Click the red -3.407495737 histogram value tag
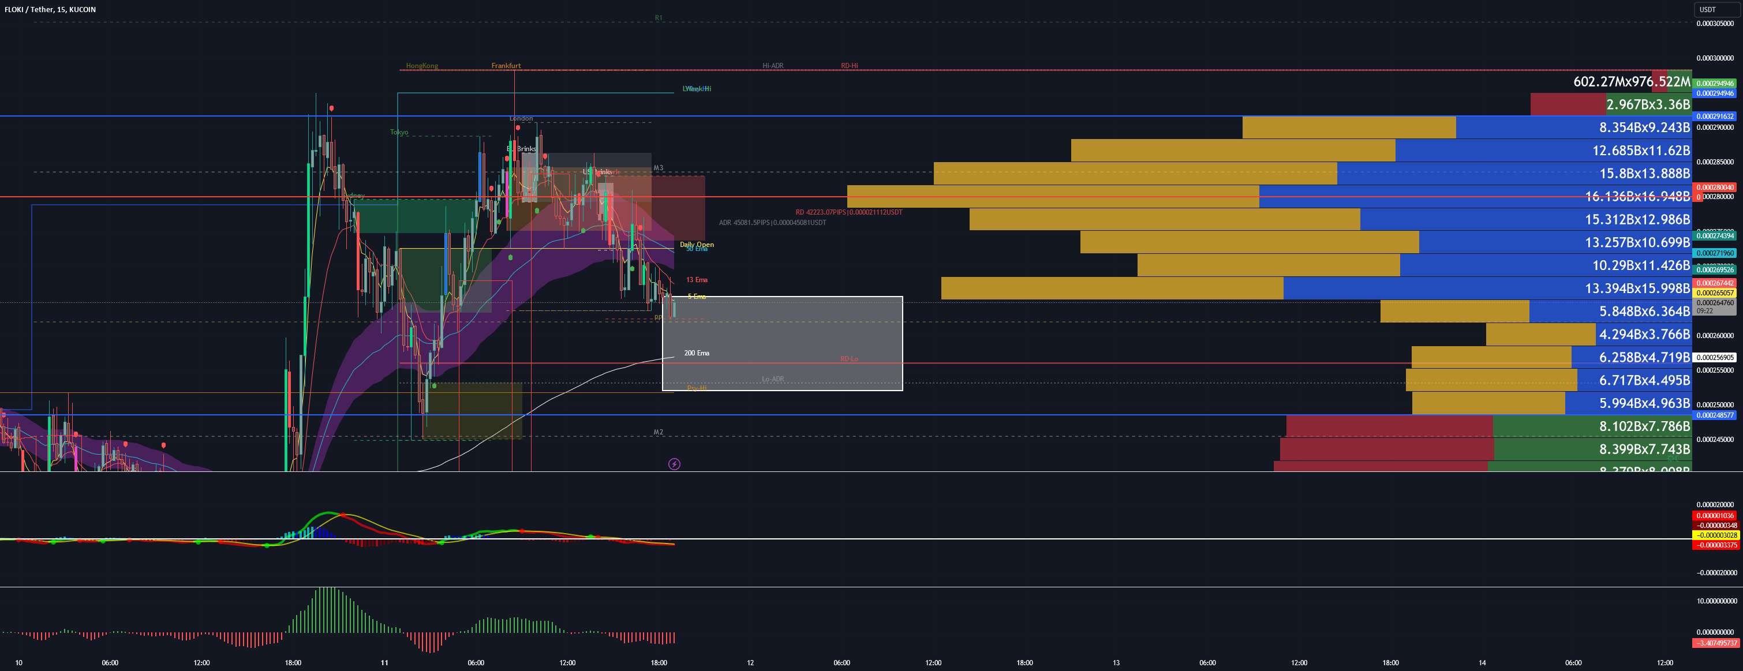The width and height of the screenshot is (1743, 671). pyautogui.click(x=1715, y=643)
